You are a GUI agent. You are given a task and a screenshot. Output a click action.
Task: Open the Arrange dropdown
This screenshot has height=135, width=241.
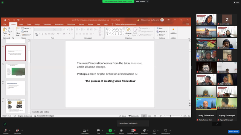pyautogui.click(x=128, y=31)
